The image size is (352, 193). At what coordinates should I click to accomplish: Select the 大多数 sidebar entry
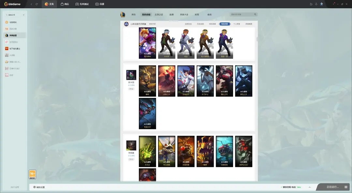point(15,55)
